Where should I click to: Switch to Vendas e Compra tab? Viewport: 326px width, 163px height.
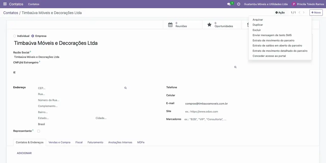(x=59, y=142)
